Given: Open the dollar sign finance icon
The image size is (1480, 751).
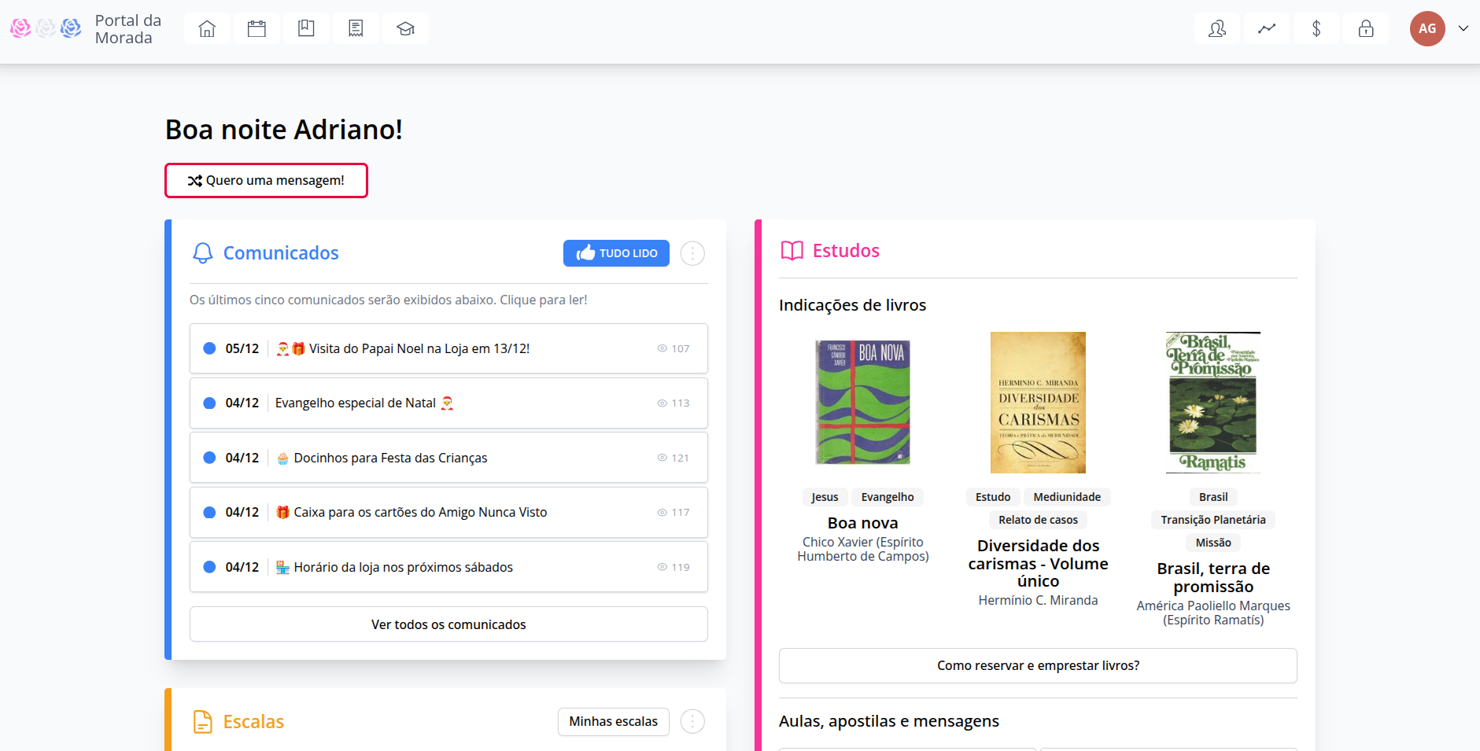Looking at the screenshot, I should coord(1316,29).
